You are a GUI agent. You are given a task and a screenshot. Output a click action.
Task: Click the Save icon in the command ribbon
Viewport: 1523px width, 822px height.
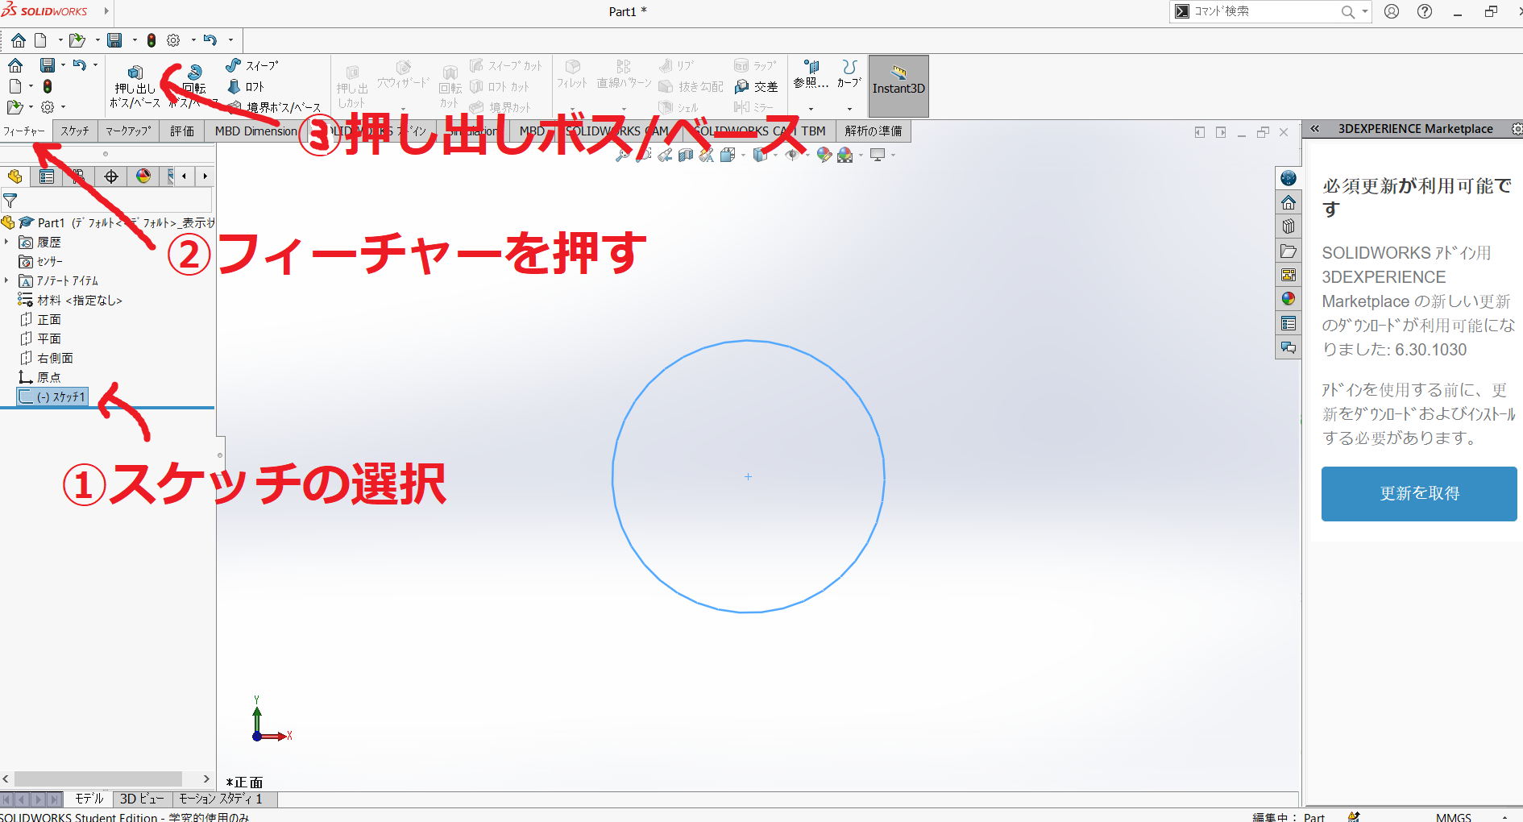(x=48, y=65)
